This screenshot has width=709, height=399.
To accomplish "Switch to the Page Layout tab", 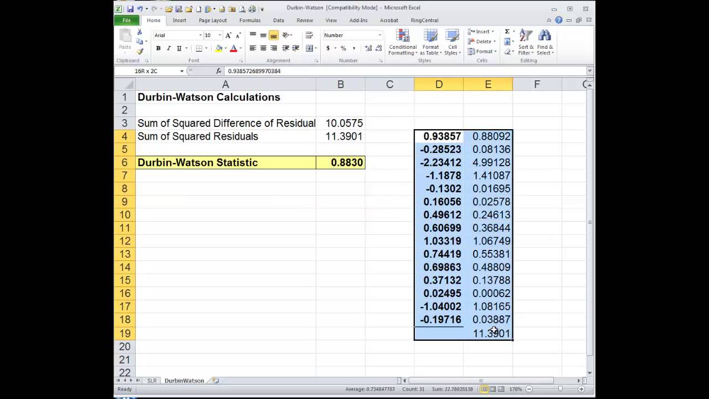I will tap(213, 20).
